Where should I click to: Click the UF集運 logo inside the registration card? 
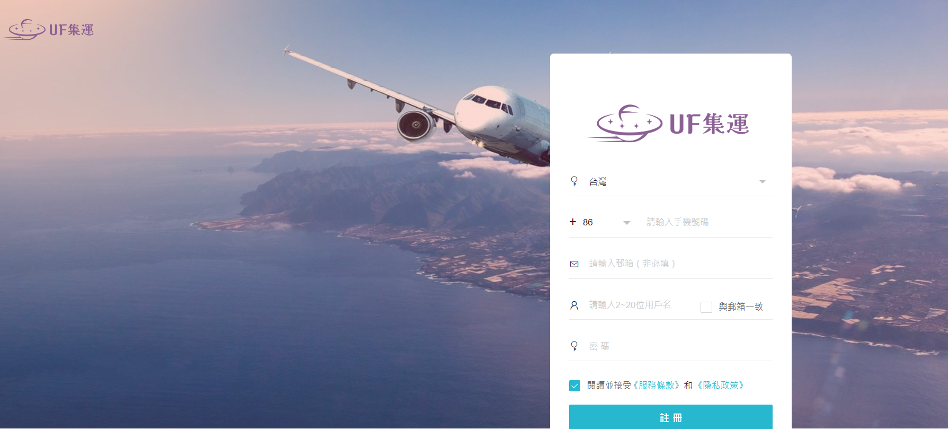click(x=669, y=124)
